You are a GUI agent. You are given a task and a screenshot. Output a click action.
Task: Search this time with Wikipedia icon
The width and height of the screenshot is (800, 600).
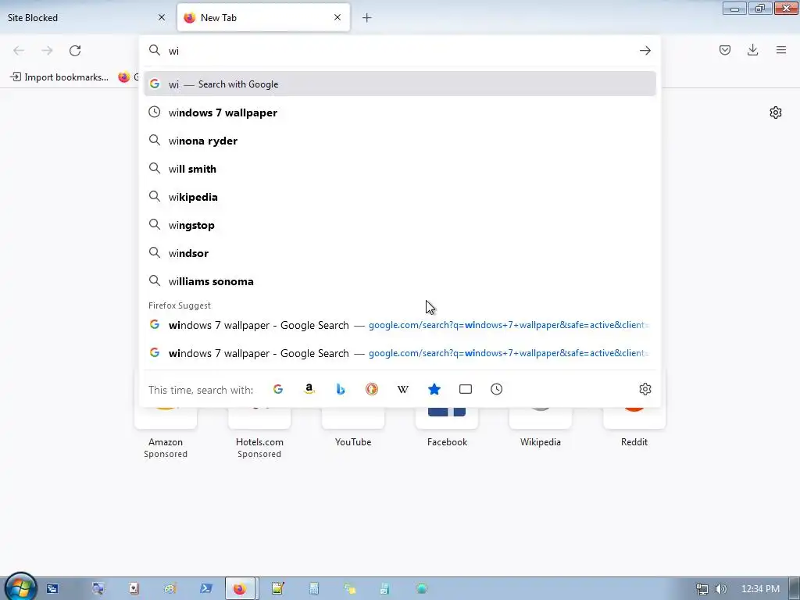click(x=402, y=389)
